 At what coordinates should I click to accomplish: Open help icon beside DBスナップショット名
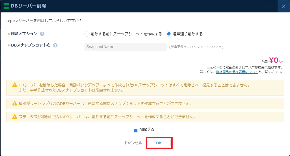(55, 45)
